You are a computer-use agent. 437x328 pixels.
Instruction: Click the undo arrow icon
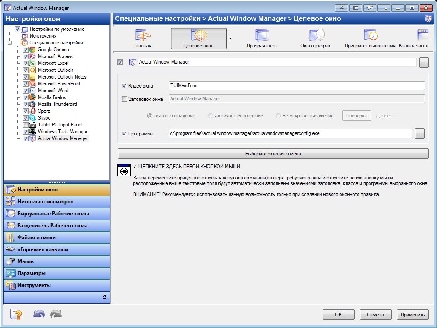[x=39, y=314]
